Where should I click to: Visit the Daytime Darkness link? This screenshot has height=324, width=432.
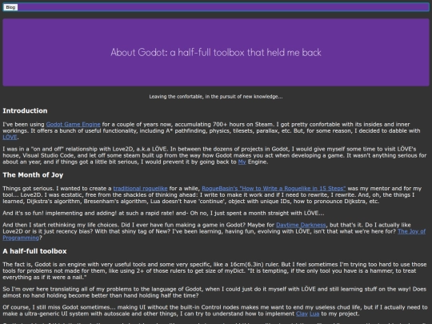[301, 225]
